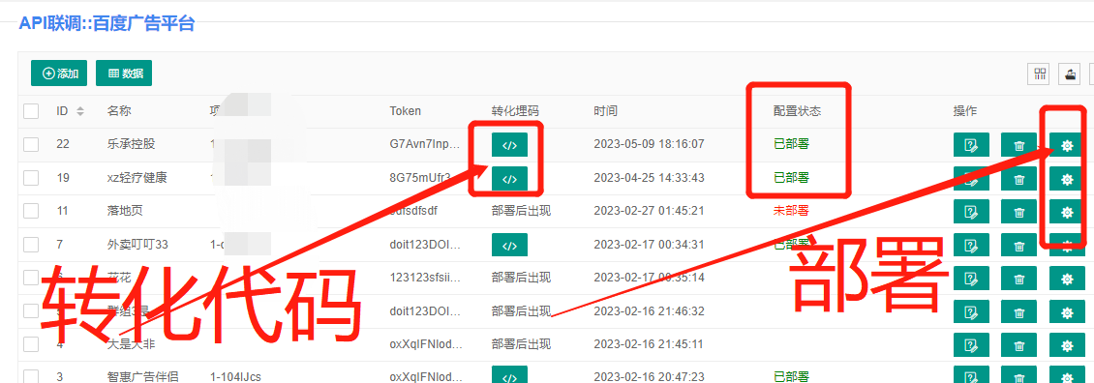Click token G7Avn7Inp… cell
Screen dimensions: 1094x383
pos(426,144)
